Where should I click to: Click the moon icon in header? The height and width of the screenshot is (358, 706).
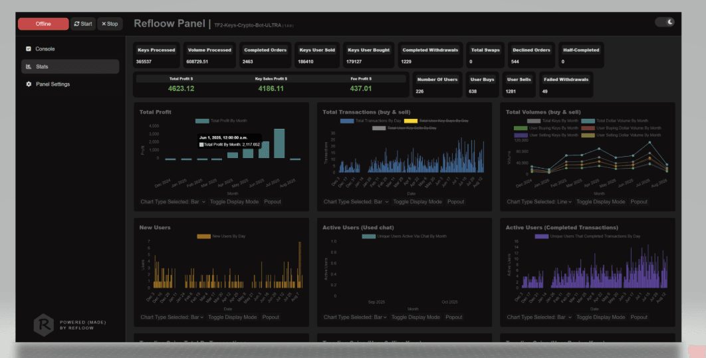(x=670, y=22)
